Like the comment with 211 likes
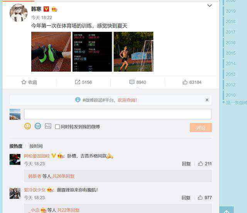This screenshot has width=247, height=213. [x=200, y=163]
